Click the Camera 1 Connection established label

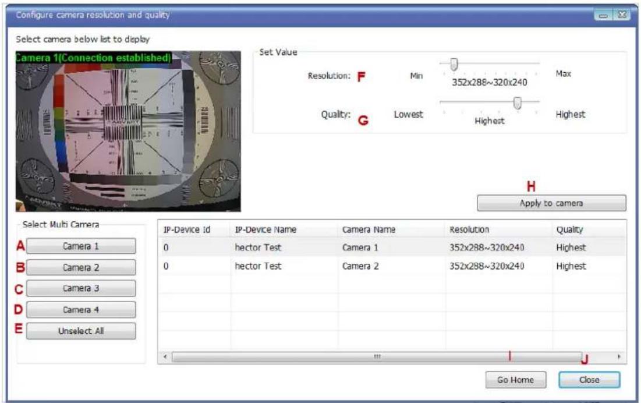(93, 58)
